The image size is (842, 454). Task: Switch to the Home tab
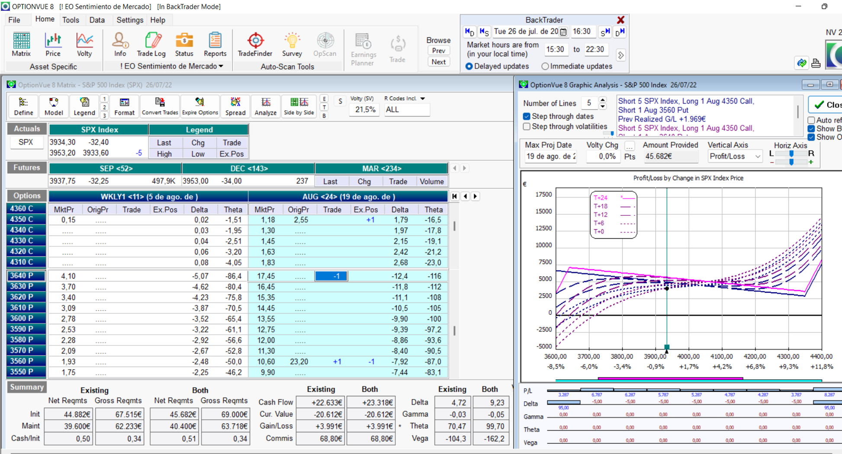coord(45,19)
